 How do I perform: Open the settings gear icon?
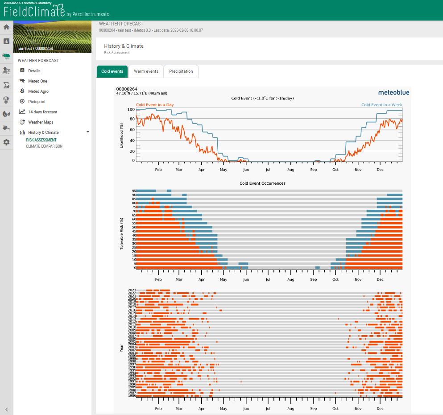click(6, 142)
